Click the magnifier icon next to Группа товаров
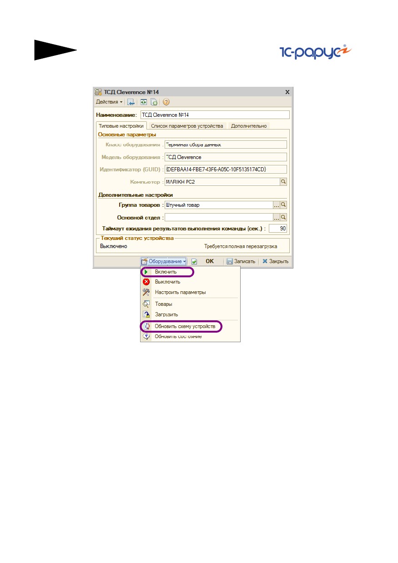The image size is (398, 563). click(283, 205)
